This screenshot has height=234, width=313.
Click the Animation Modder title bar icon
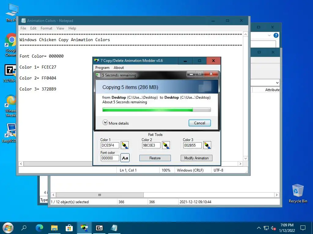(x=97, y=61)
